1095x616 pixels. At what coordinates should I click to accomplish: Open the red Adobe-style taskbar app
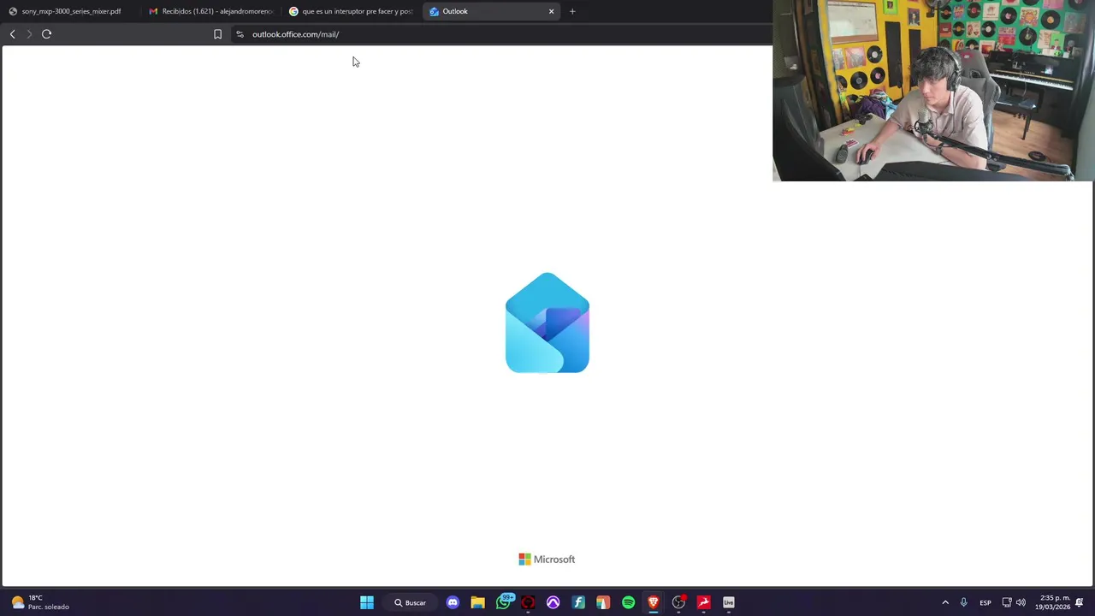click(703, 602)
